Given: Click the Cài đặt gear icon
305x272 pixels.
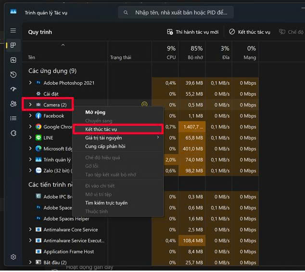Looking at the screenshot, I should pyautogui.click(x=38, y=94).
